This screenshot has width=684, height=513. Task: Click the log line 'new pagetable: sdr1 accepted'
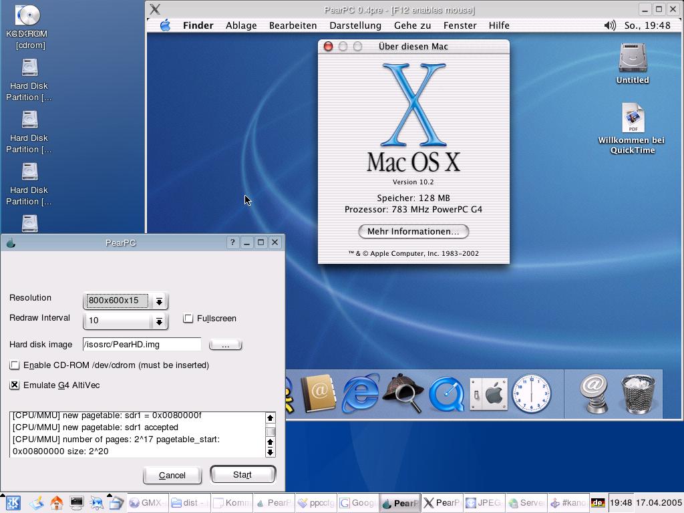coord(95,427)
